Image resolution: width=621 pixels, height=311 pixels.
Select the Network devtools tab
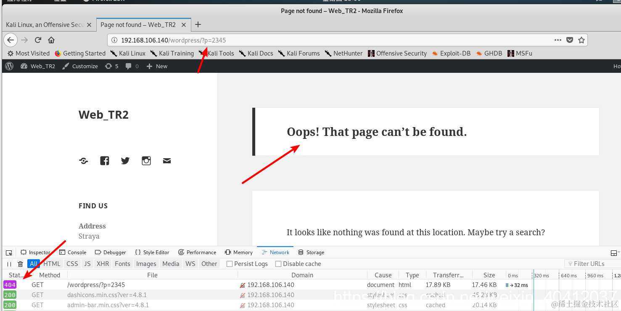pyautogui.click(x=275, y=253)
